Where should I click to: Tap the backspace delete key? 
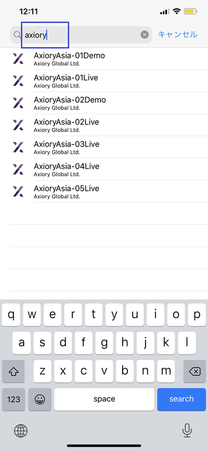tap(195, 371)
